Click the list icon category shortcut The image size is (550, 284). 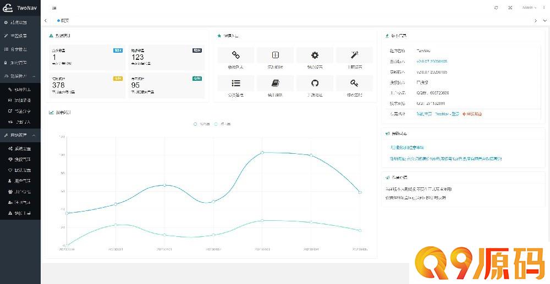(235, 83)
